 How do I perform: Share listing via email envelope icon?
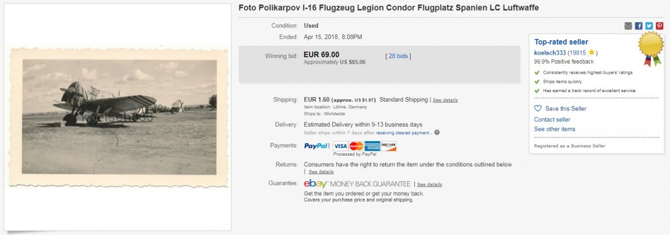(x=629, y=26)
